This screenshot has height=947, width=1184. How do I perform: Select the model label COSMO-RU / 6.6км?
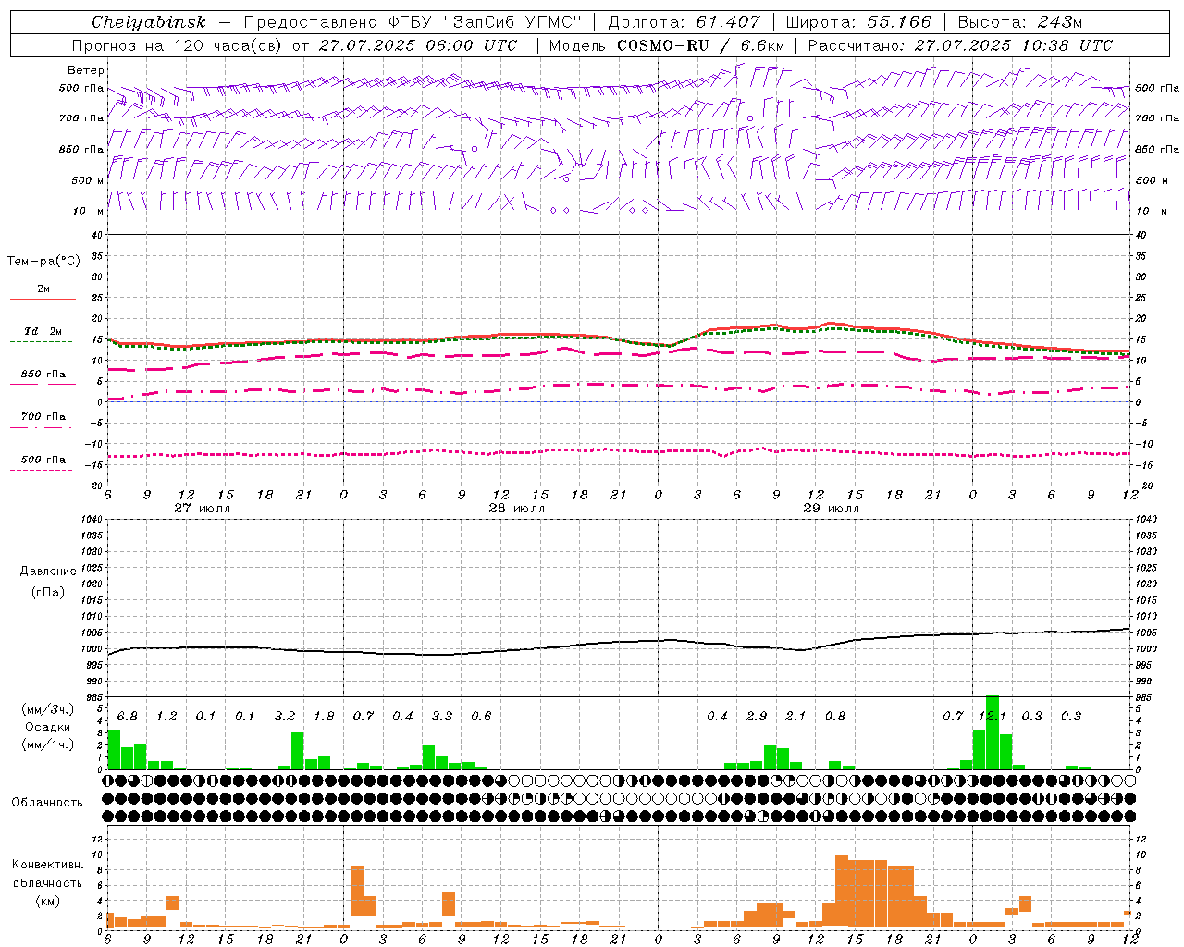[700, 45]
